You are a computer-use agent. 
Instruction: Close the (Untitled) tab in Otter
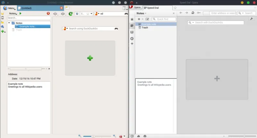click(61, 8)
